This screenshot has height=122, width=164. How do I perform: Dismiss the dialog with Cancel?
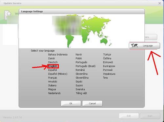coord(92,103)
